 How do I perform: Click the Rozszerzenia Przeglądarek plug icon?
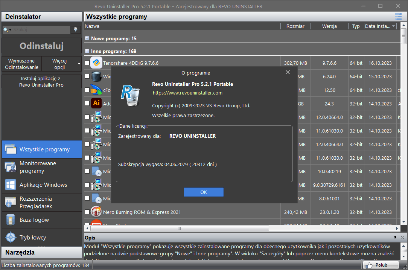pyautogui.click(x=11, y=203)
